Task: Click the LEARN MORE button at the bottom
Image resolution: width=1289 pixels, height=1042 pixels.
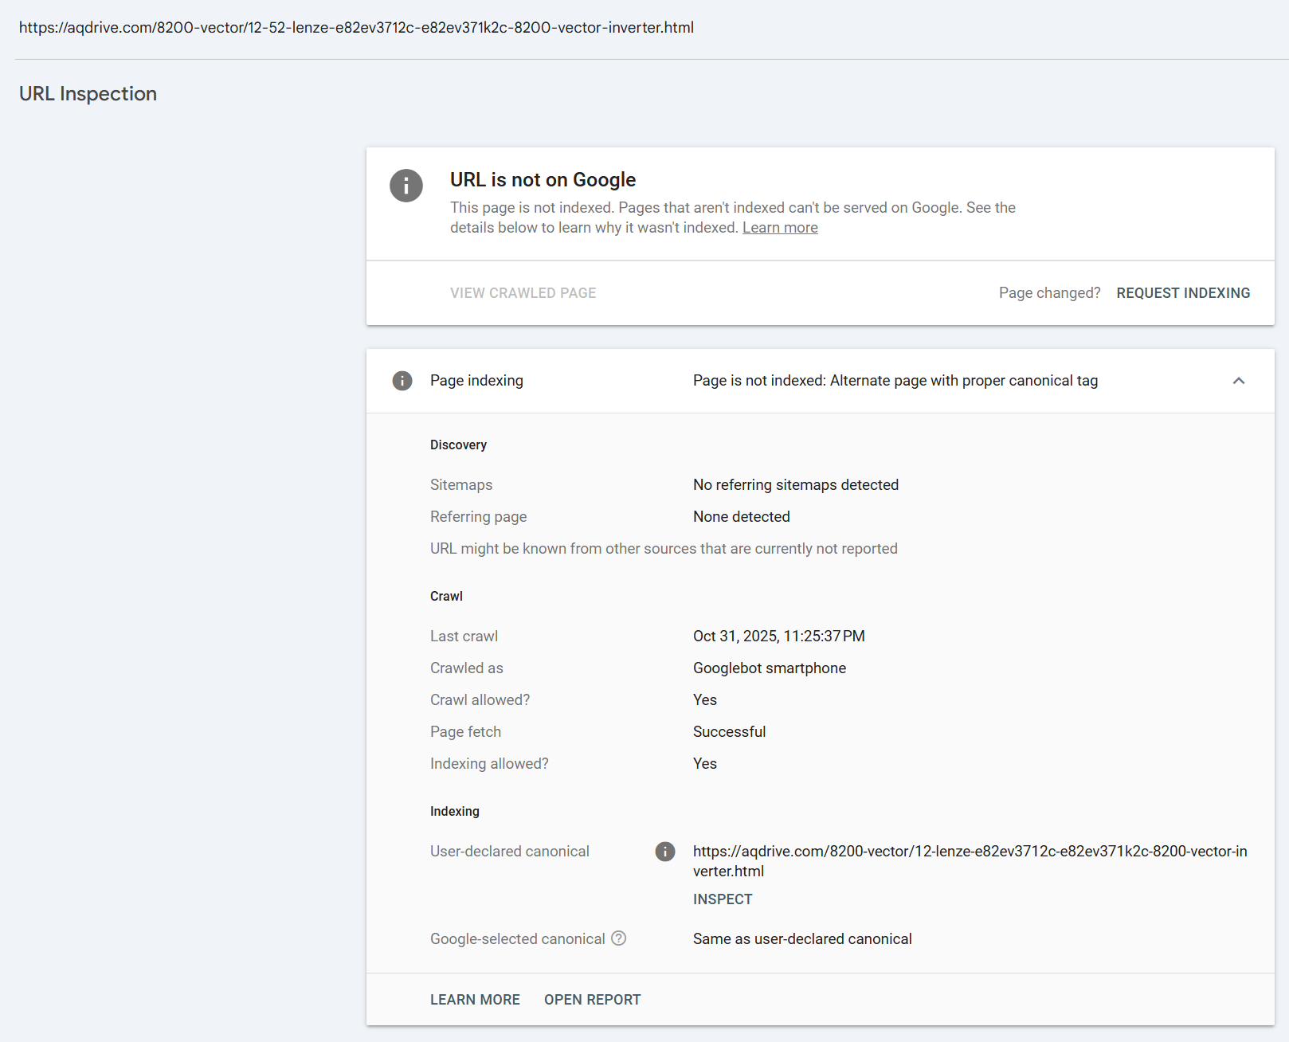Action: pos(475,1000)
